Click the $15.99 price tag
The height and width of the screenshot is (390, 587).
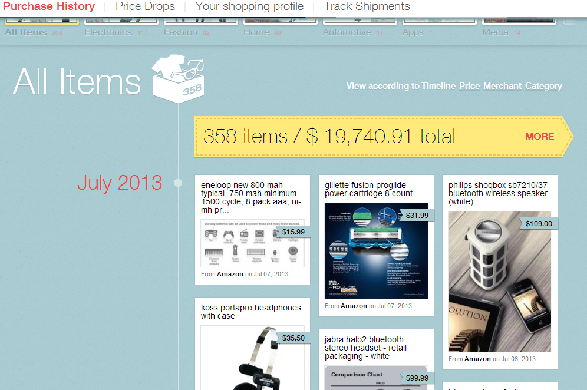coord(293,232)
